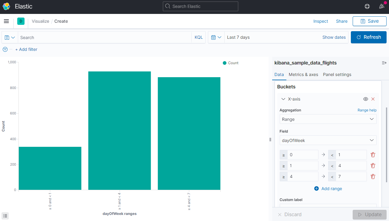389x221 pixels.
Task: Click the dayOfWeek ranges axis title
Action: (x=120, y=214)
